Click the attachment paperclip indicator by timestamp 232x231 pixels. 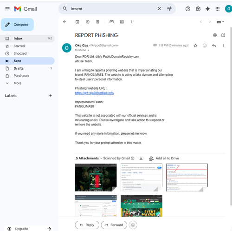pos(155,45)
